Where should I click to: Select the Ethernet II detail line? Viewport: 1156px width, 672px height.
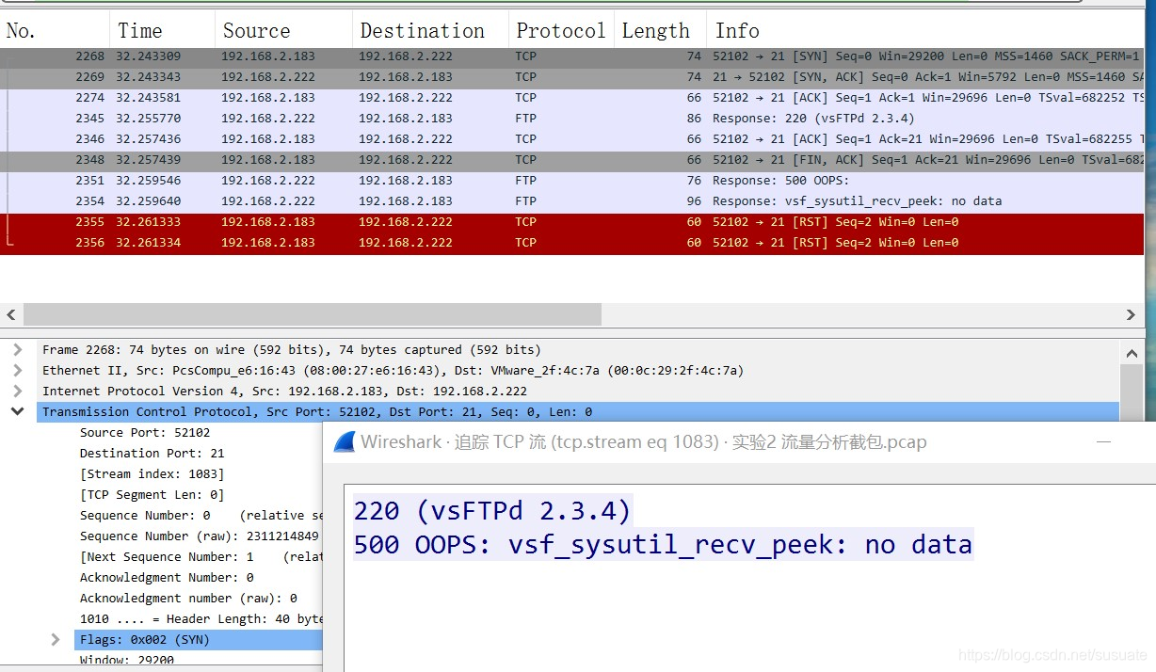point(578,370)
